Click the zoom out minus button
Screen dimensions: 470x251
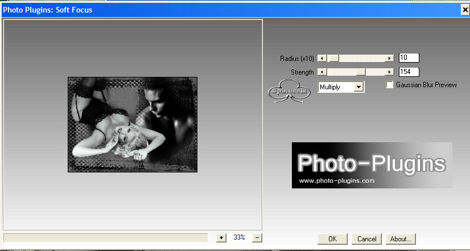(257, 238)
